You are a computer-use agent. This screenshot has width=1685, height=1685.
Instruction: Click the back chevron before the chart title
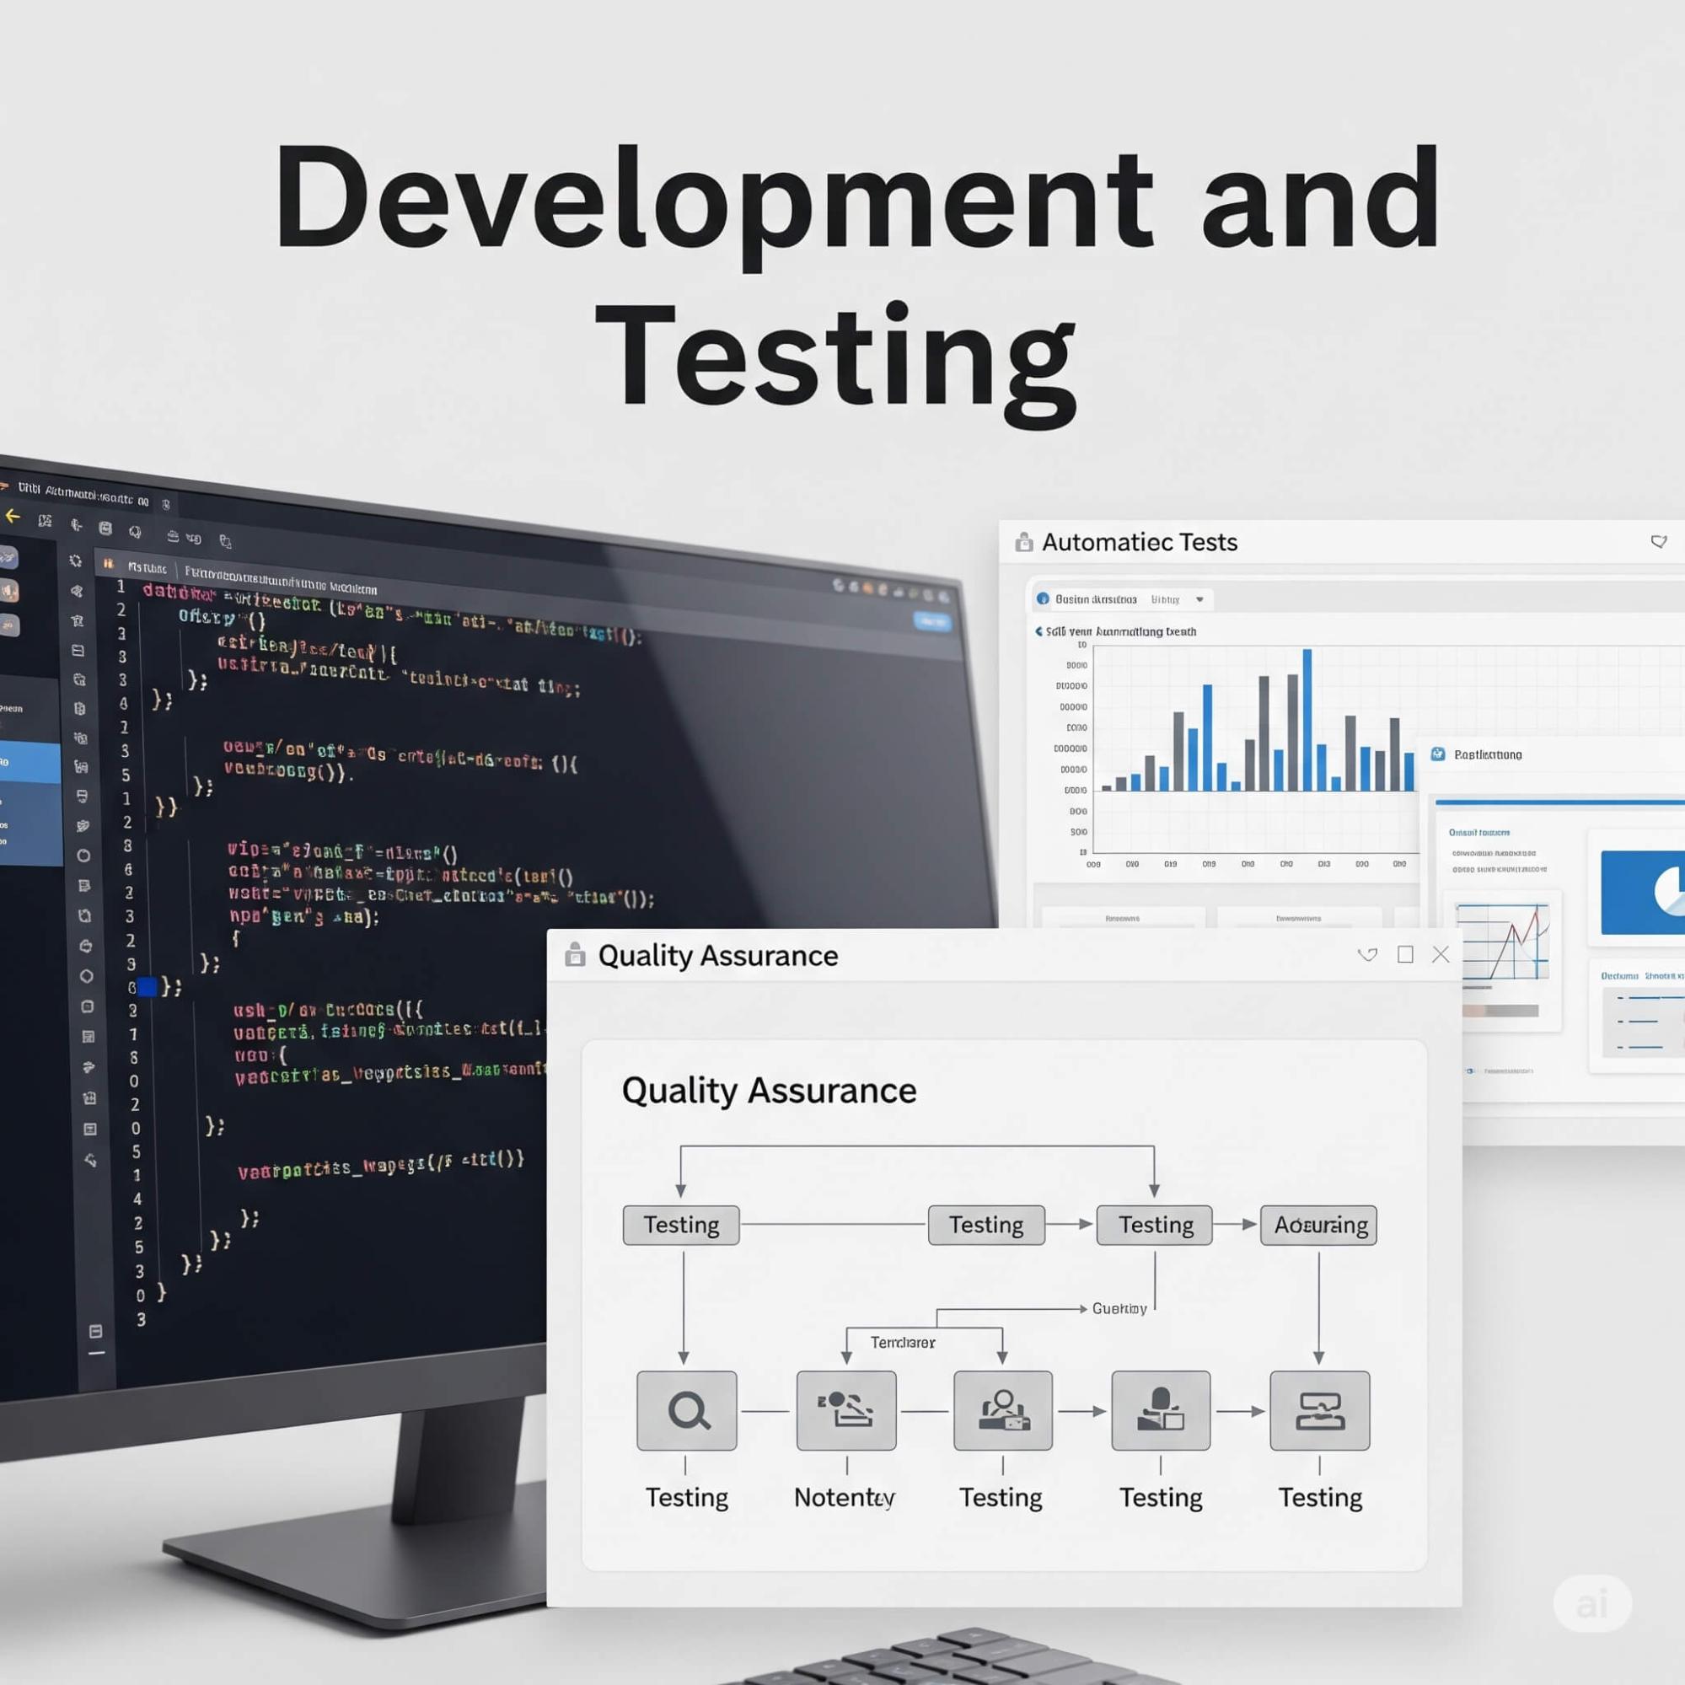pyautogui.click(x=1040, y=631)
